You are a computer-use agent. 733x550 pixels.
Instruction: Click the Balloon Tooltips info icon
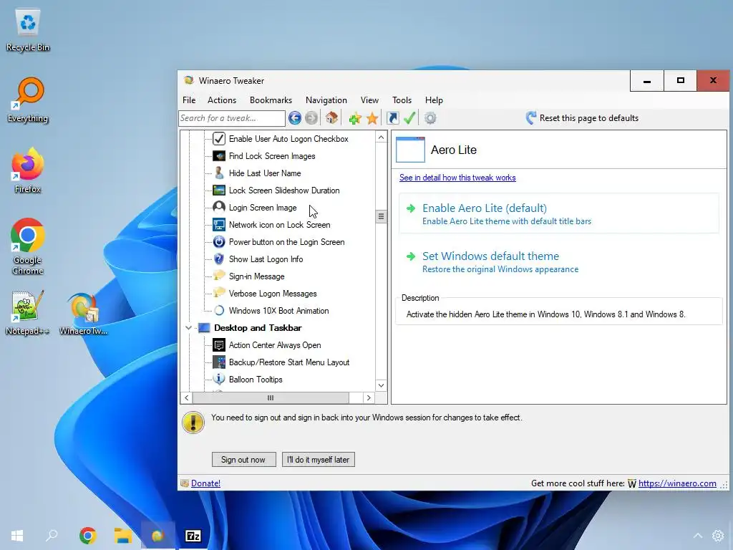pyautogui.click(x=219, y=380)
